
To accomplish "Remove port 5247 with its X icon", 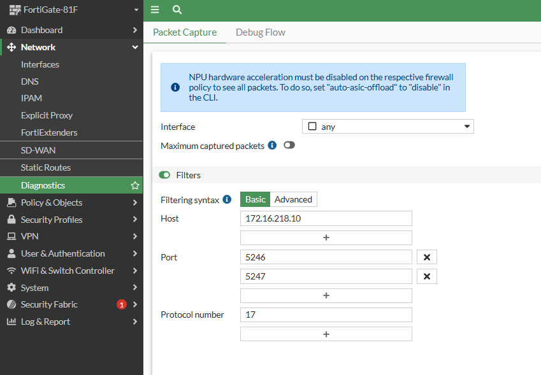I will point(426,276).
